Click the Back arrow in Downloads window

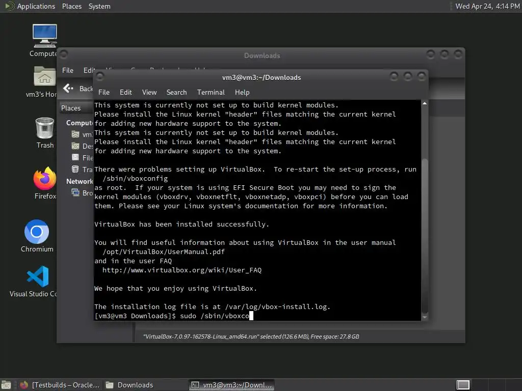(68, 88)
